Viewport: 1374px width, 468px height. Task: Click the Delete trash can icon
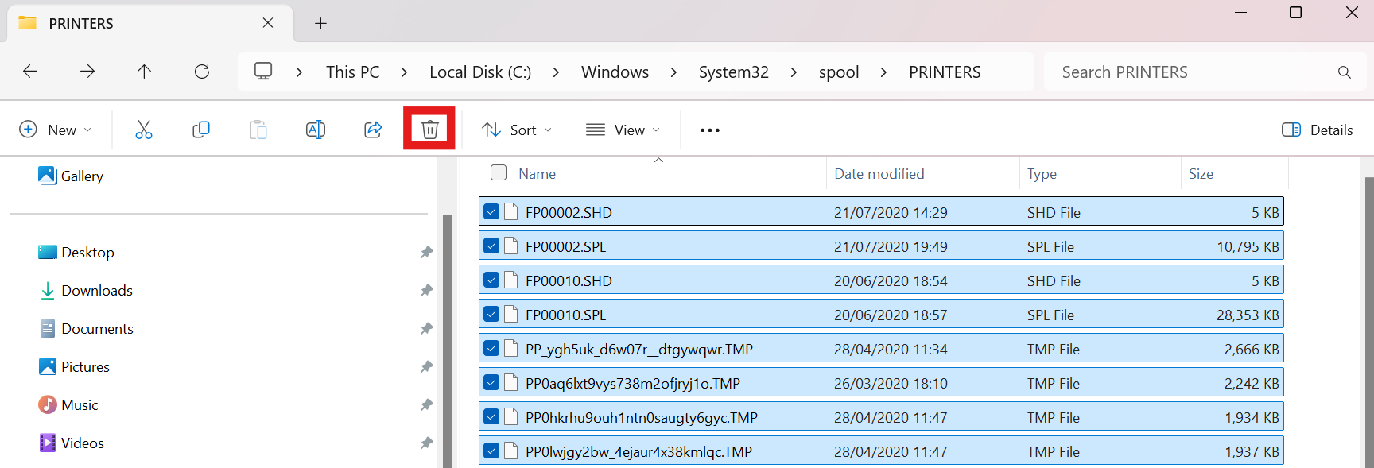pyautogui.click(x=429, y=129)
